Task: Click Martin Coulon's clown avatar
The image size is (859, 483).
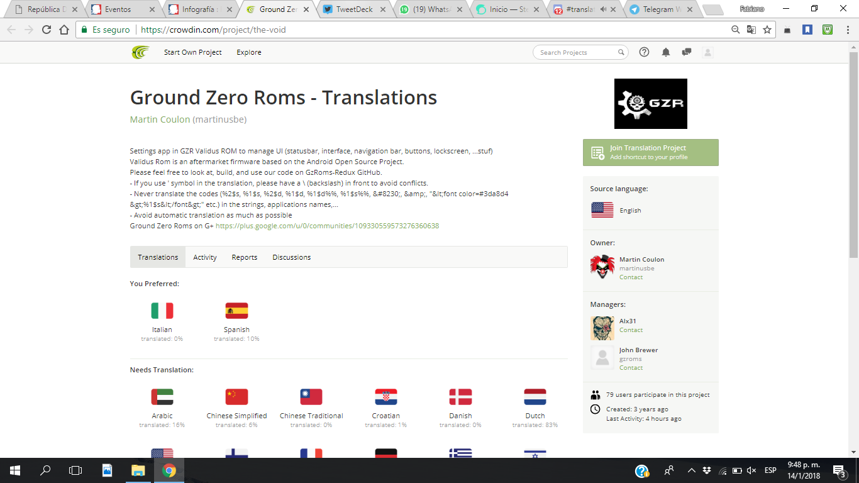Action: point(602,267)
